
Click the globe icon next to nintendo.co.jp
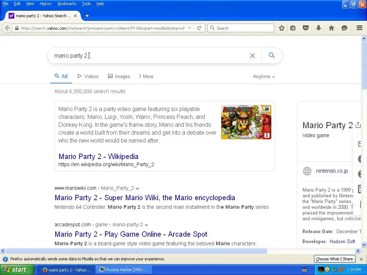(307, 171)
